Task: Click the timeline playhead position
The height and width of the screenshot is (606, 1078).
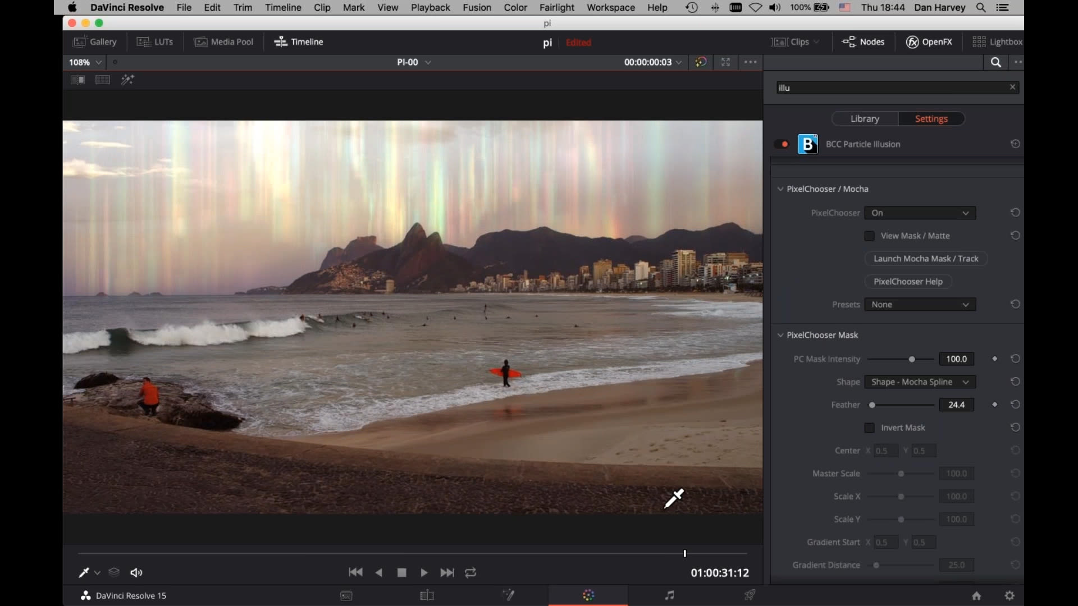Action: (684, 553)
